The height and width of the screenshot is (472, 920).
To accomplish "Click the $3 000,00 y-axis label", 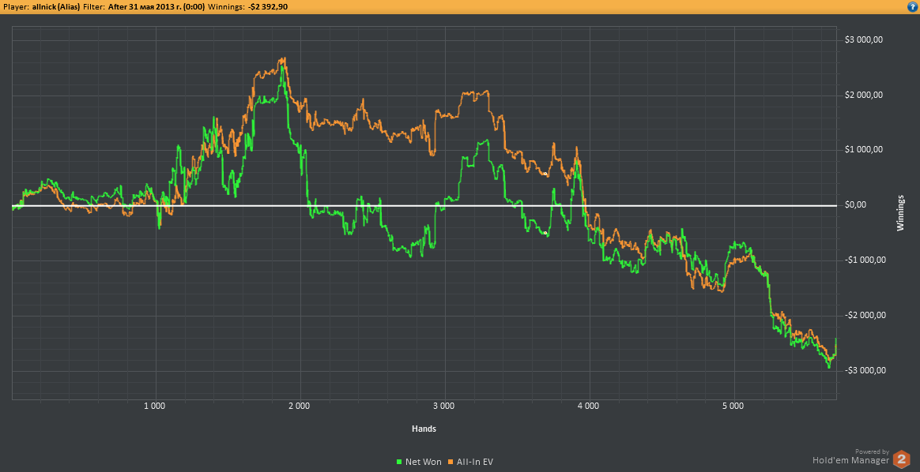I will point(863,39).
